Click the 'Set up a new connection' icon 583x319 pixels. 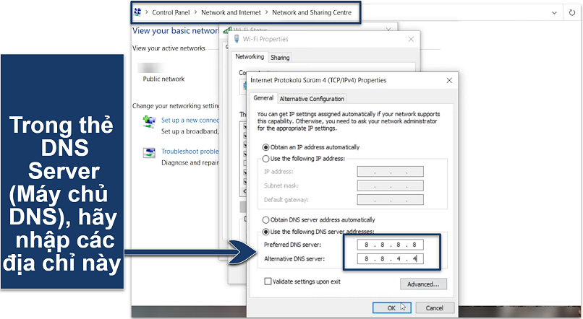pos(149,121)
